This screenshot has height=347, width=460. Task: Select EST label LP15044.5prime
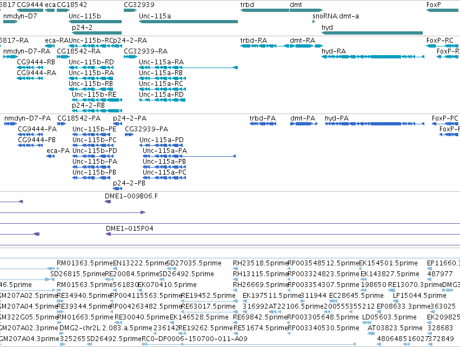[x=419, y=296]
